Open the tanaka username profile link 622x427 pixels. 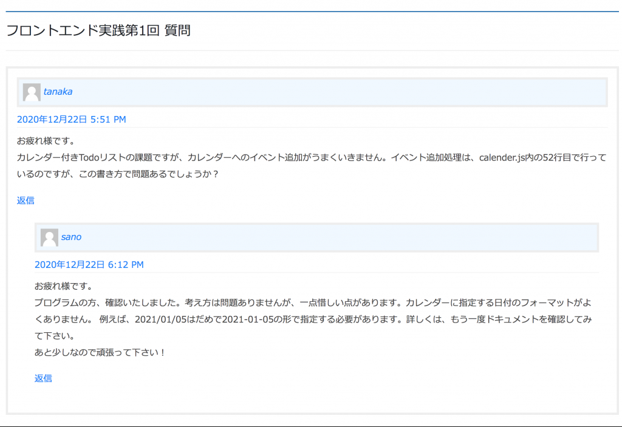[58, 92]
